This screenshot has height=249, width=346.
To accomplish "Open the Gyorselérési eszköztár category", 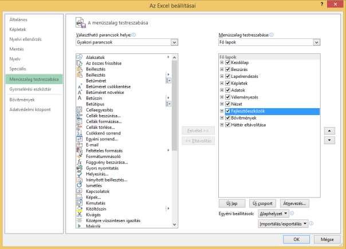I will click(x=30, y=89).
